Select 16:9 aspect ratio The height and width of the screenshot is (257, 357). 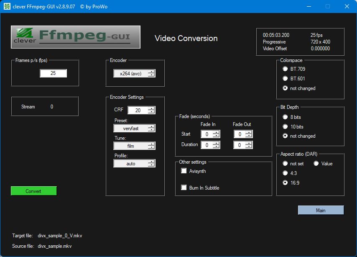285,182
